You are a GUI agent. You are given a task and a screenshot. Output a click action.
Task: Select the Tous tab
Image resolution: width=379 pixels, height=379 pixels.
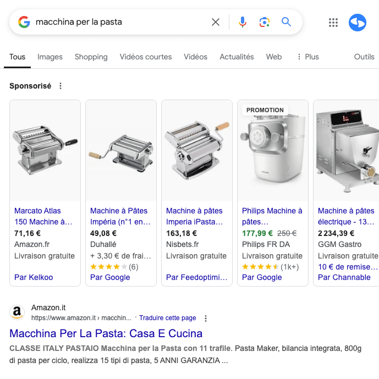pos(17,57)
